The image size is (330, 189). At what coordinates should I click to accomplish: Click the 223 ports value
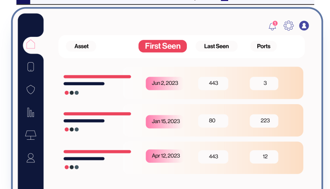265,121
